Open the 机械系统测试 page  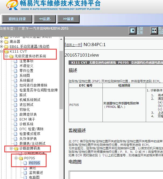[x=30, y=100]
